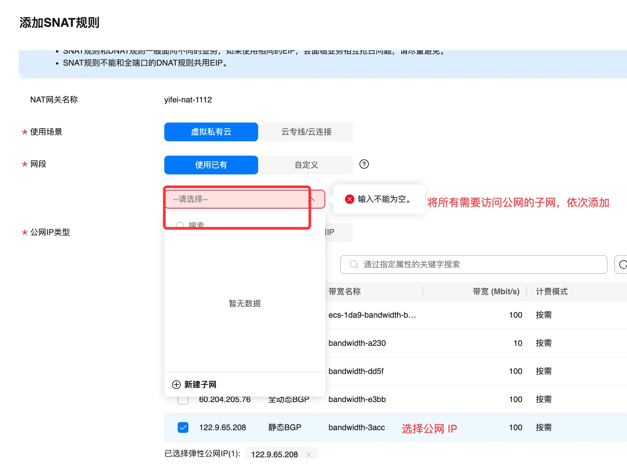This screenshot has width=627, height=472.
Task: Remove the selected EIP tag 122.9.65.208
Action: pos(309,454)
